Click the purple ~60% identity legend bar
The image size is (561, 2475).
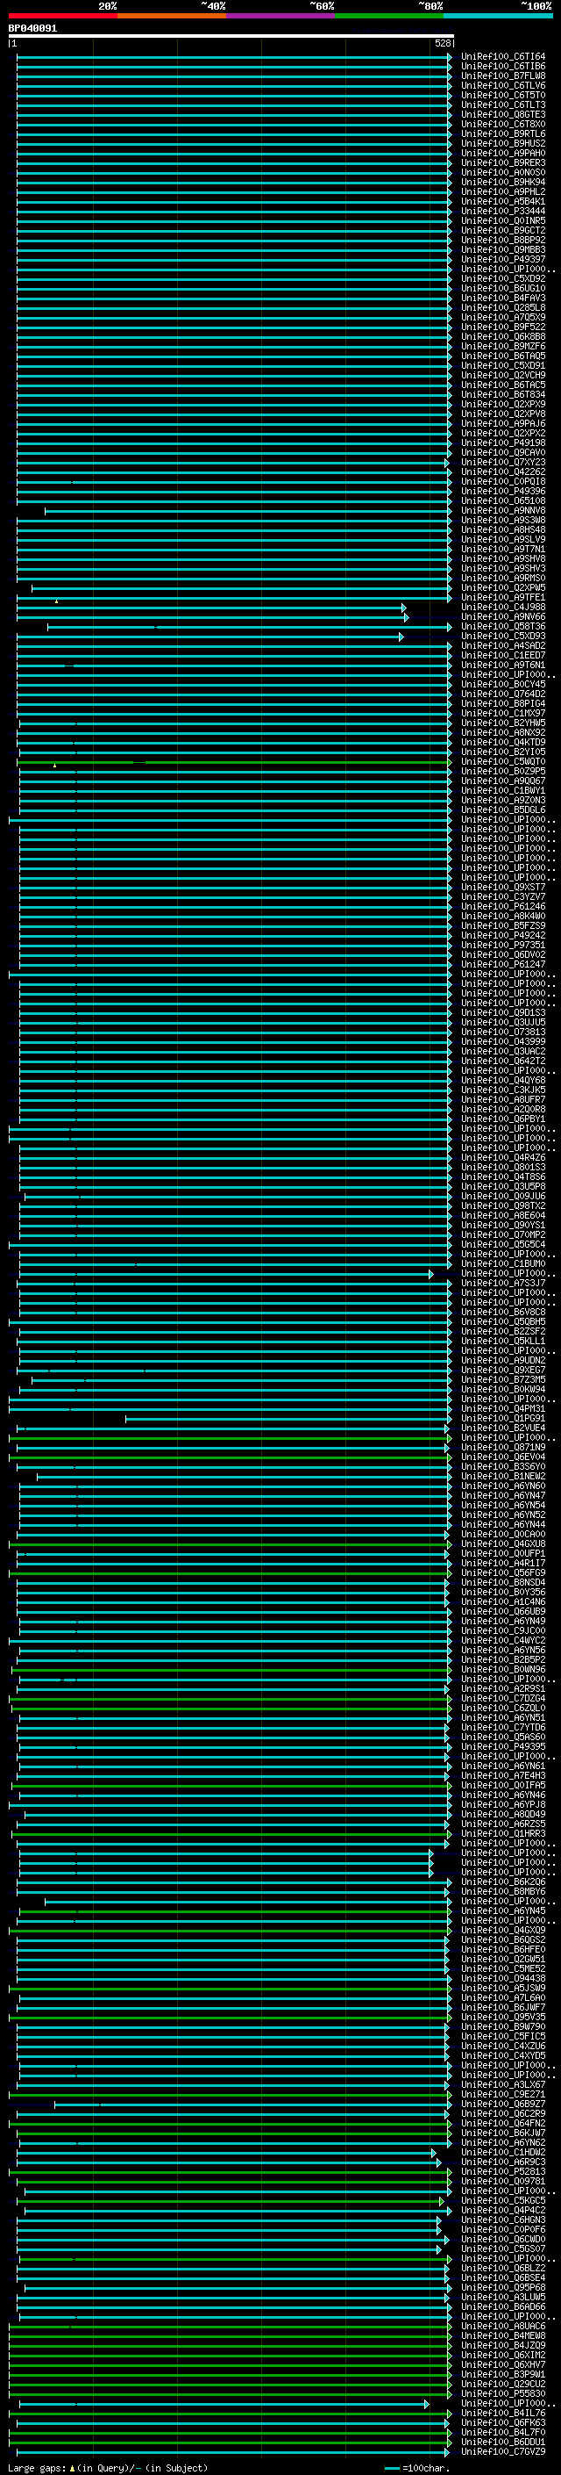[281, 16]
